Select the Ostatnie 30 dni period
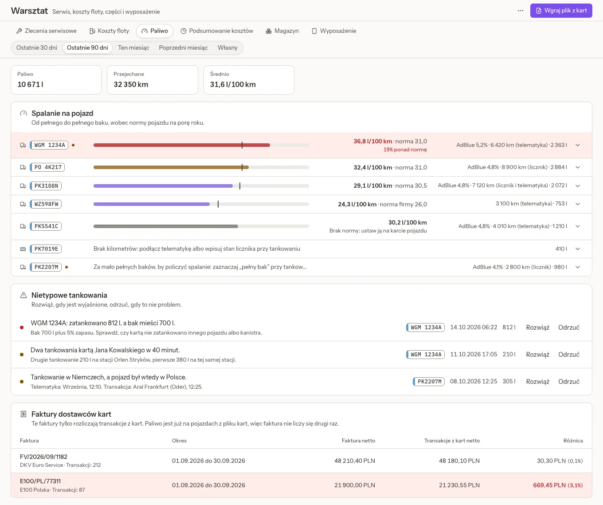603x505 pixels. (x=37, y=48)
